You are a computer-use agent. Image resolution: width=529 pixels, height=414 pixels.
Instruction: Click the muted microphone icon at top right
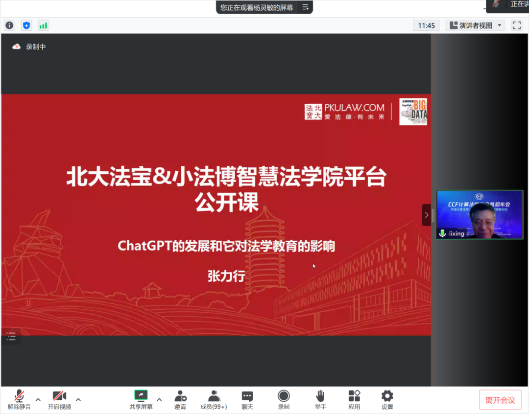point(496,4)
